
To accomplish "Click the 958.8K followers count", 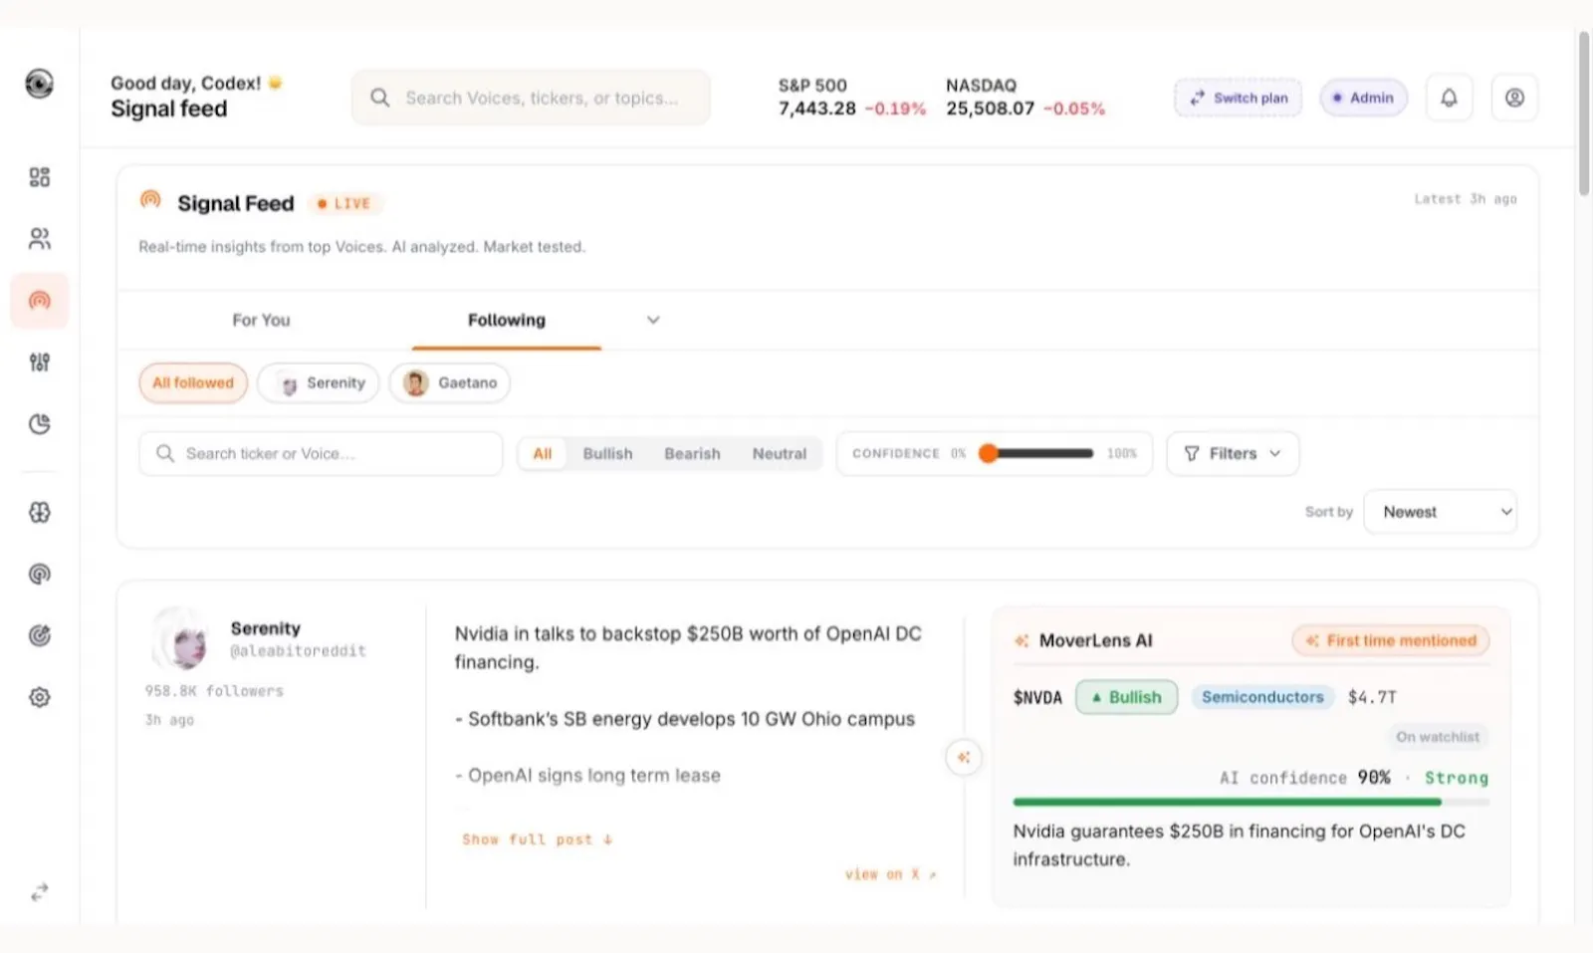I will pyautogui.click(x=213, y=691).
